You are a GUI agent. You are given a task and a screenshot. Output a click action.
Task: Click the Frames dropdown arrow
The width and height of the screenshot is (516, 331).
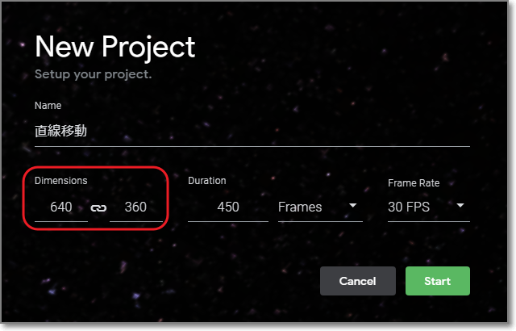coord(353,206)
